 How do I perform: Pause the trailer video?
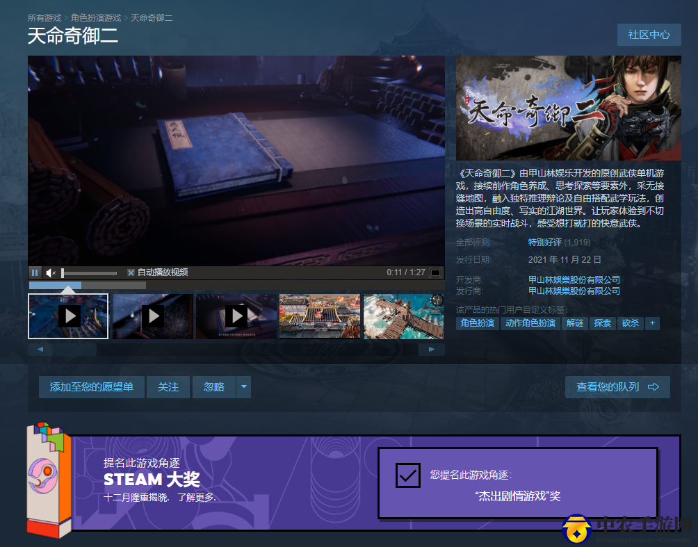point(35,272)
